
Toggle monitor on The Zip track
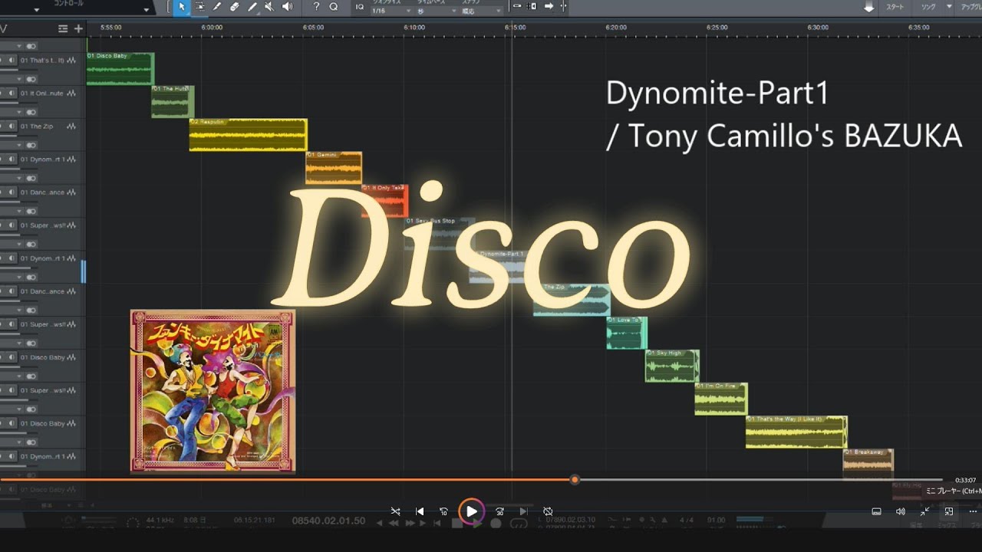coord(12,127)
